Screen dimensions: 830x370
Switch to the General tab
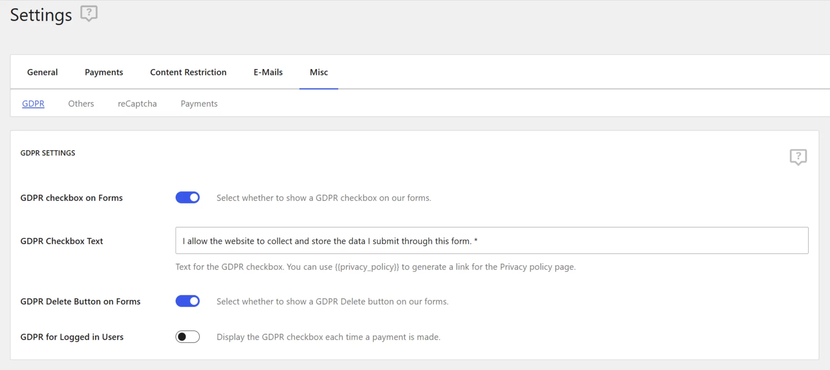tap(43, 72)
